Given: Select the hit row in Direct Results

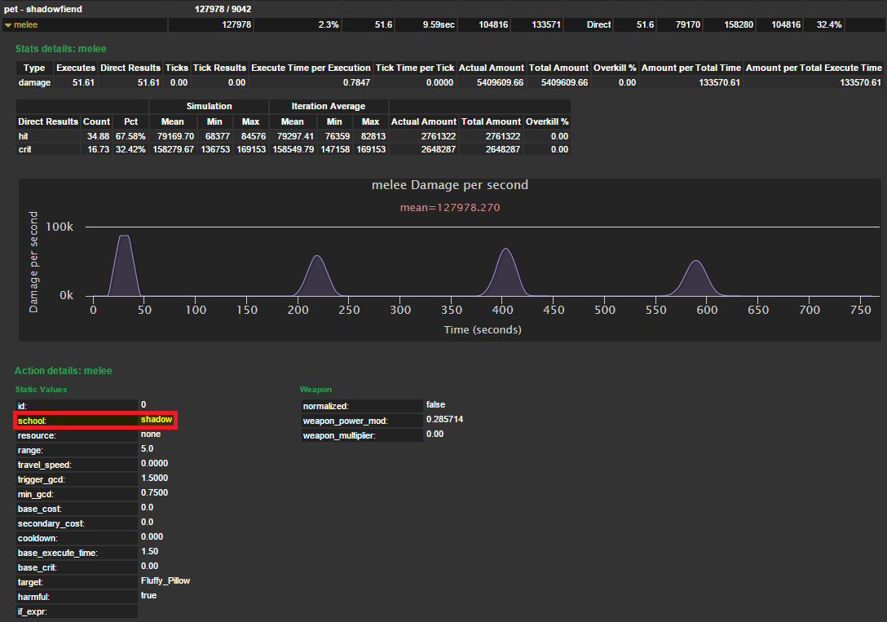Looking at the screenshot, I should [24, 136].
